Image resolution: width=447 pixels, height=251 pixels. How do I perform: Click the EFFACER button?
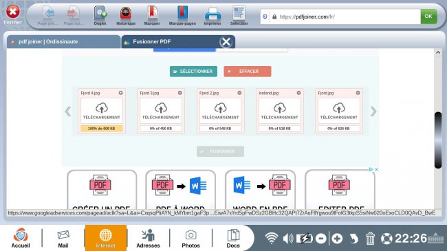pos(248,72)
